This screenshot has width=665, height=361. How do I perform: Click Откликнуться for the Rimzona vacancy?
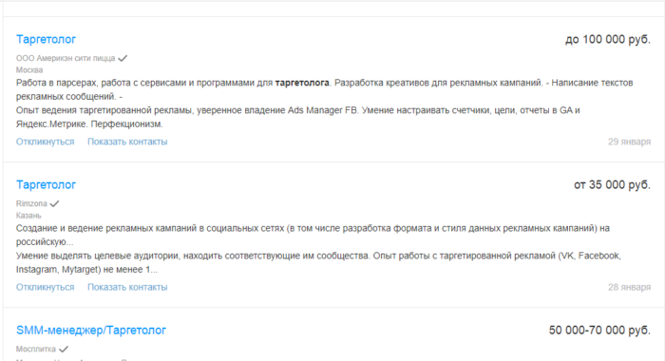tap(45, 287)
